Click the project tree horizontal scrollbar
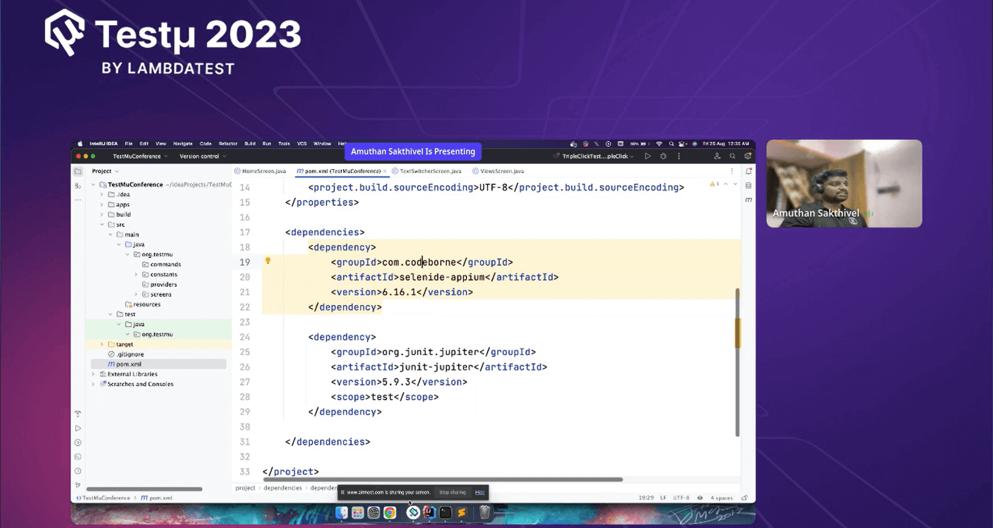 tap(144, 489)
